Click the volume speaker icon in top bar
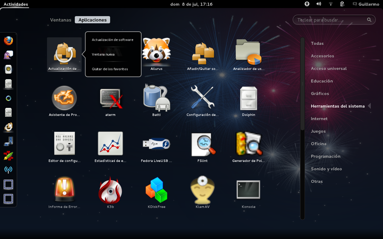The image size is (383, 239). (319, 4)
